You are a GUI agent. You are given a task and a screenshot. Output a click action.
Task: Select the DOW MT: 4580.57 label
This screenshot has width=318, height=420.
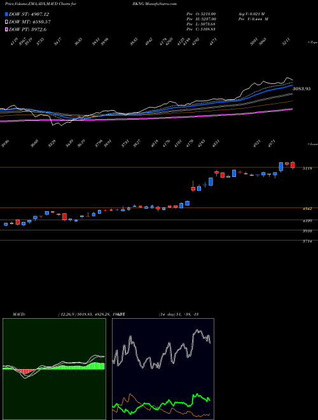pyautogui.click(x=30, y=22)
